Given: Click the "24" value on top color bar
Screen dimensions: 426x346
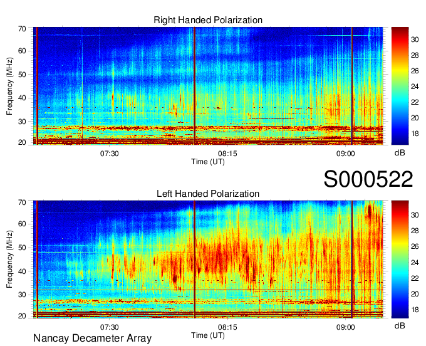Looking at the screenshot, I should [415, 86].
